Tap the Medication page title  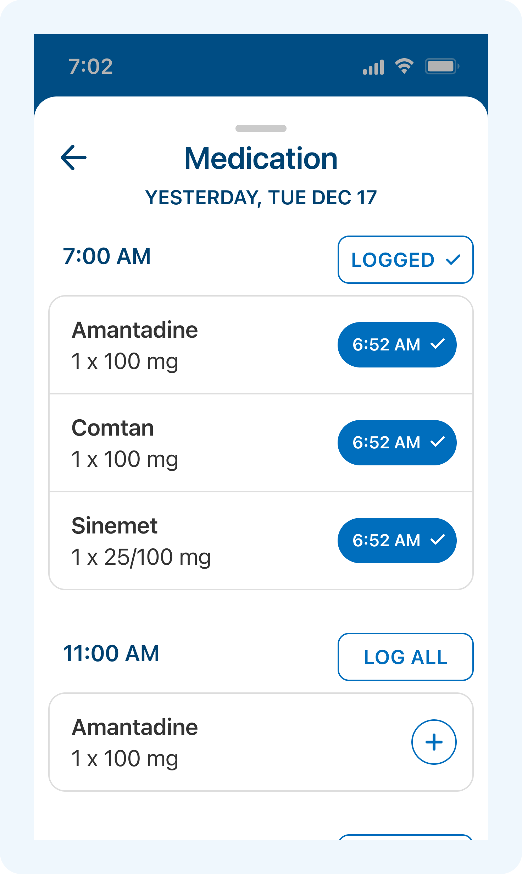pyautogui.click(x=261, y=158)
